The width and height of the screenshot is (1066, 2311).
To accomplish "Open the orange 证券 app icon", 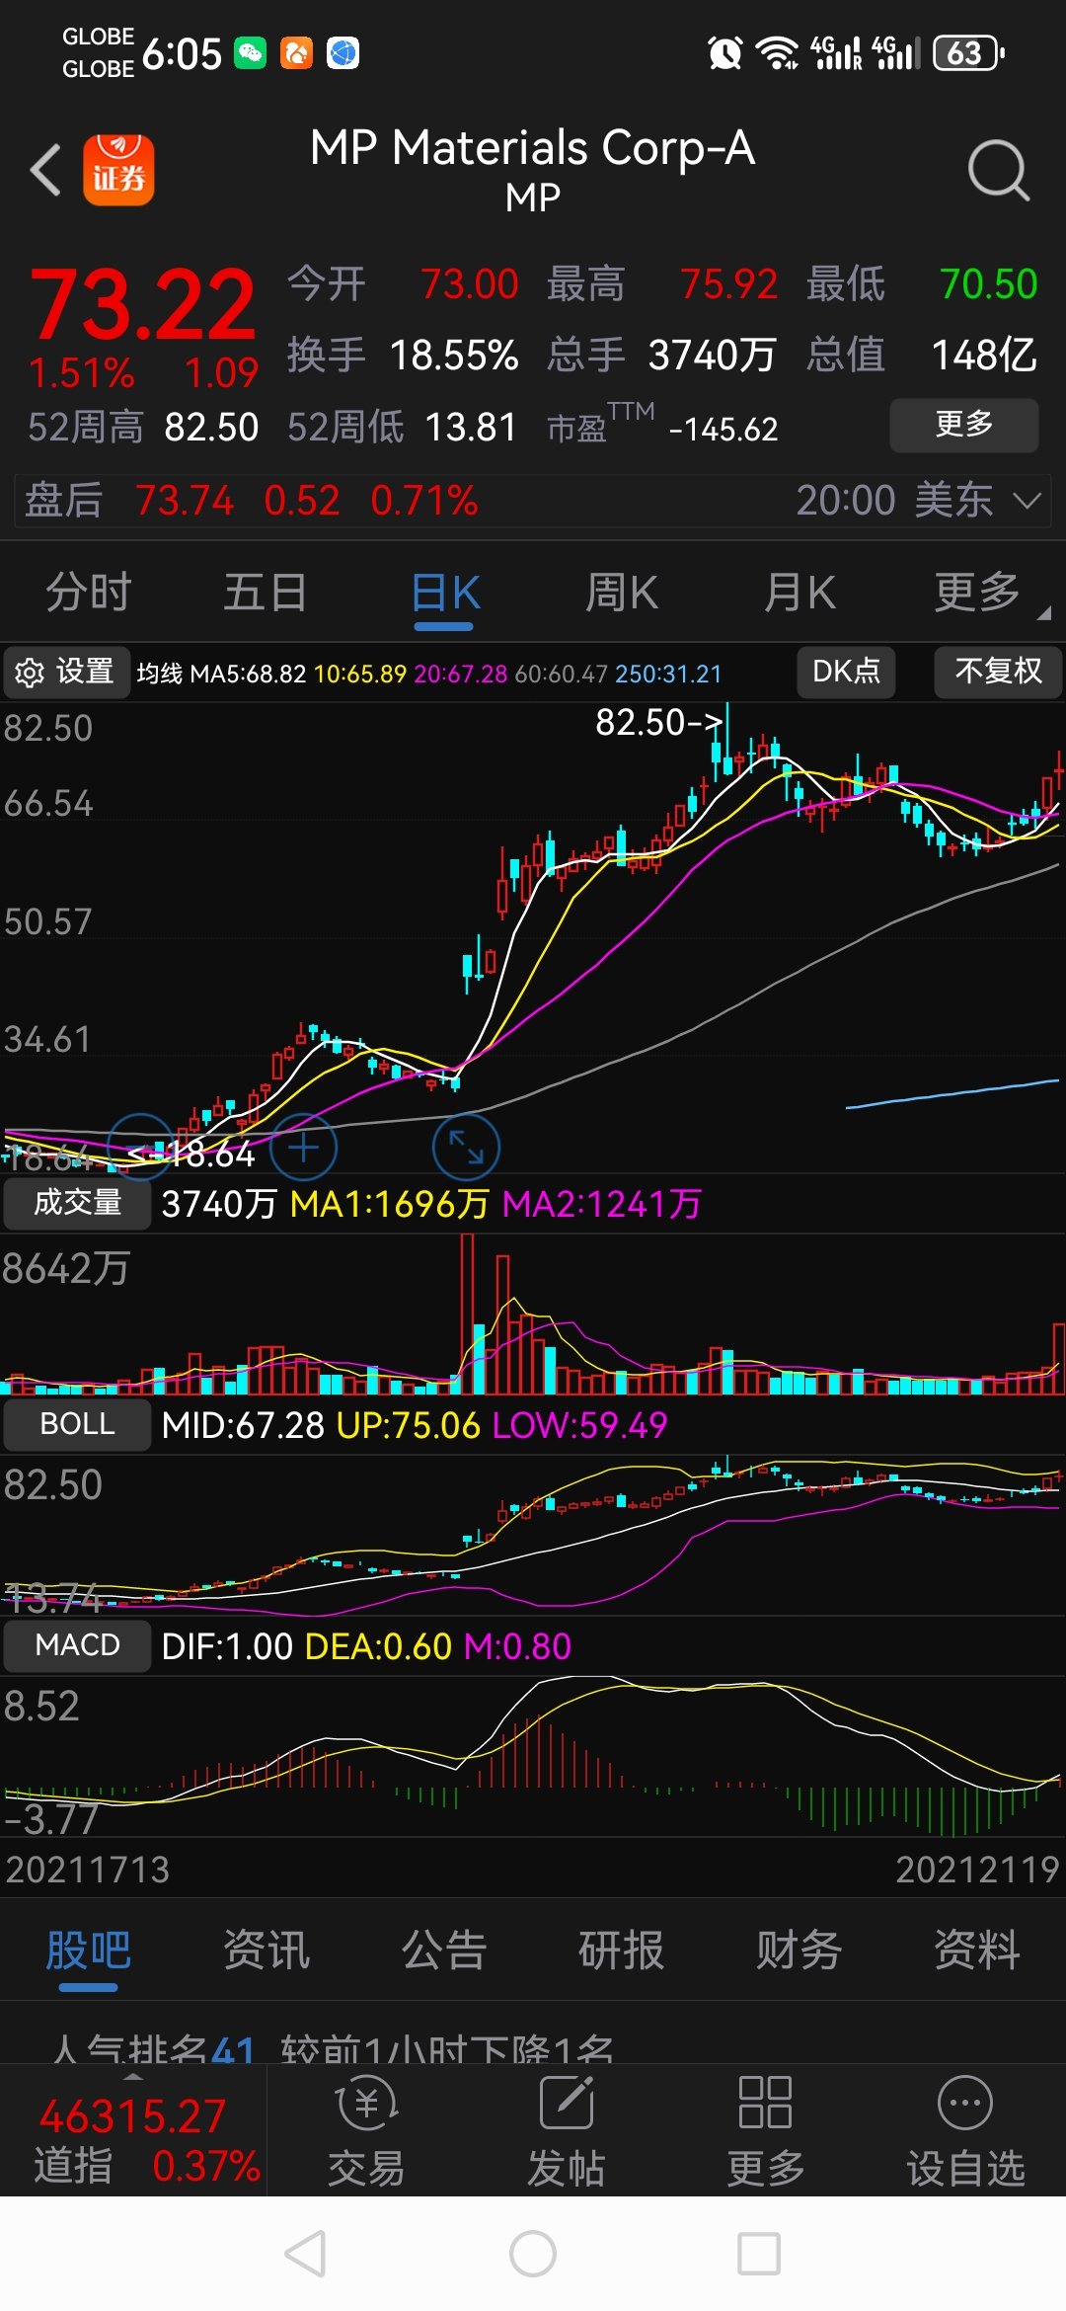I will click(x=118, y=170).
